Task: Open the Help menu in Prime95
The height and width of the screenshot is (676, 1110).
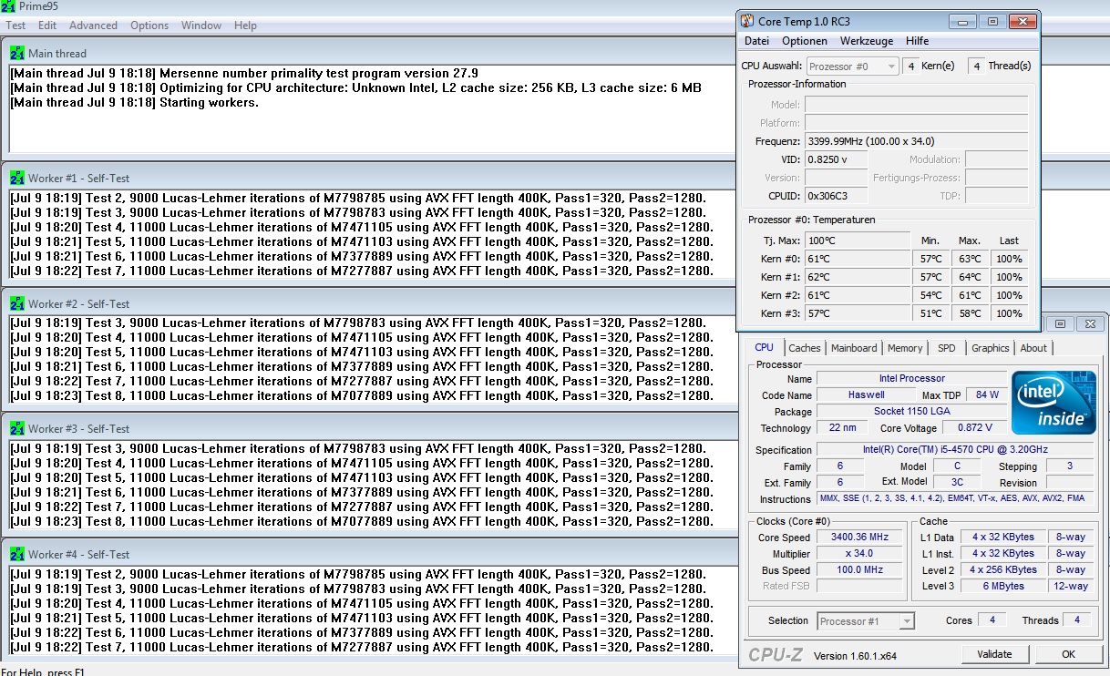Action: tap(245, 26)
